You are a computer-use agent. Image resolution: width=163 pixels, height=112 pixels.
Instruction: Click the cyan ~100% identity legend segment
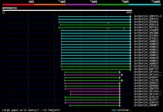(x=145, y=5)
